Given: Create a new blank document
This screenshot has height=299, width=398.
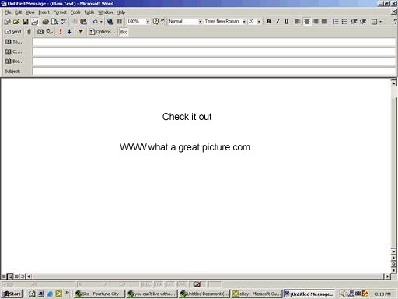Looking at the screenshot, I should (8, 22).
